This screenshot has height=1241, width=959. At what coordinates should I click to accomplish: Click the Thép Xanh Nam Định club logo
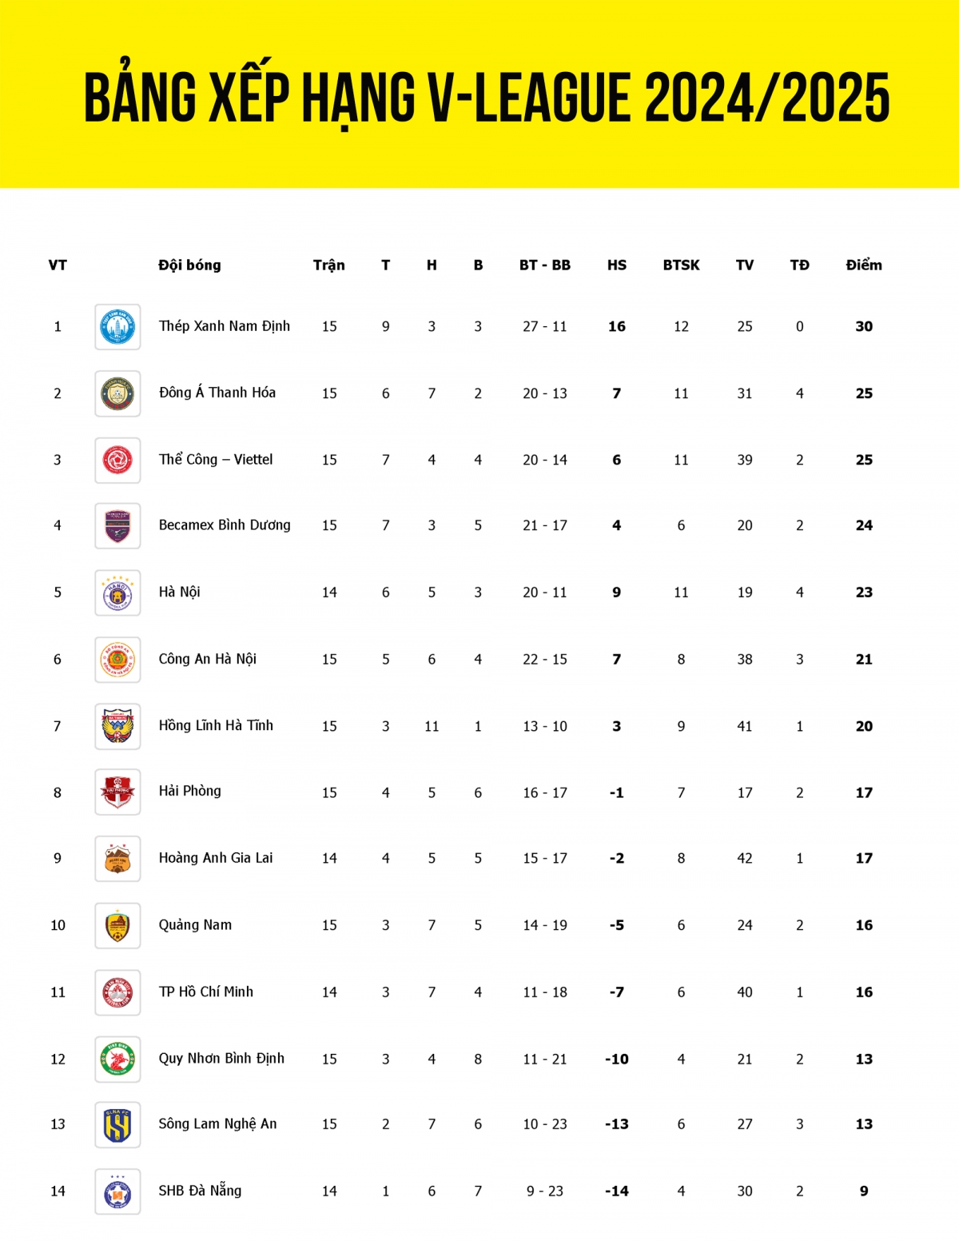coord(117,327)
